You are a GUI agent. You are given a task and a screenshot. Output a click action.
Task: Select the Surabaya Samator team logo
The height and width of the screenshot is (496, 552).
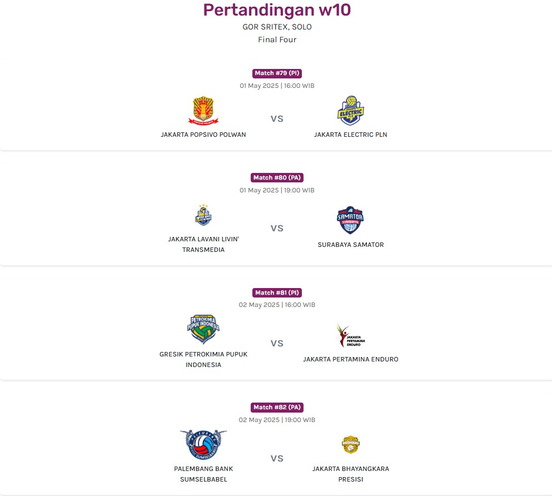pyautogui.click(x=350, y=220)
